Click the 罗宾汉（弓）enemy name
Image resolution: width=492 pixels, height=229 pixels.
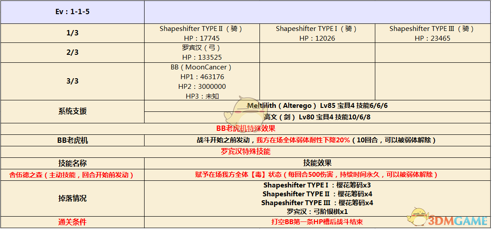pos(202,48)
